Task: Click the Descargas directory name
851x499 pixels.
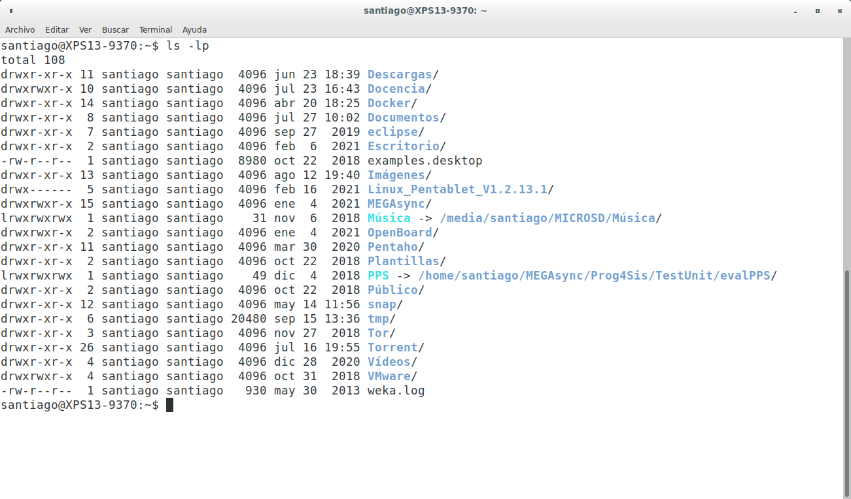Action: tap(400, 74)
